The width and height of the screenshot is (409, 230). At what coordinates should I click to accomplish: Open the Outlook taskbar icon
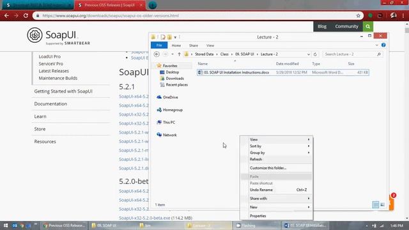pyautogui.click(x=15, y=226)
